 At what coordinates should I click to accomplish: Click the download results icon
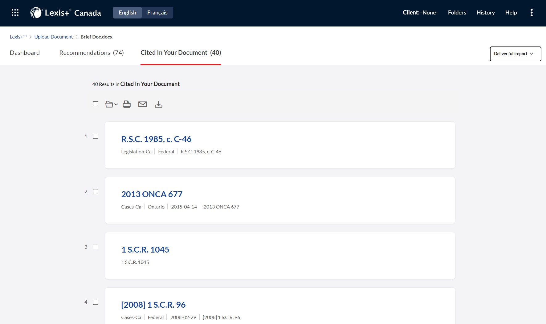click(x=158, y=104)
